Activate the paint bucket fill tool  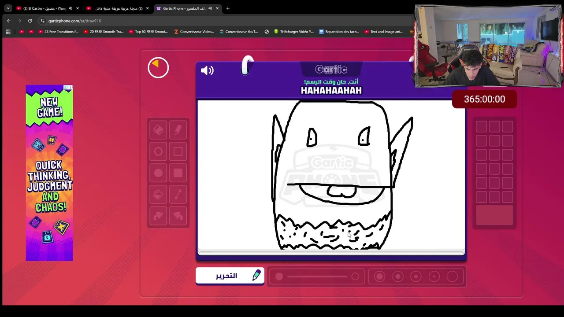click(158, 194)
